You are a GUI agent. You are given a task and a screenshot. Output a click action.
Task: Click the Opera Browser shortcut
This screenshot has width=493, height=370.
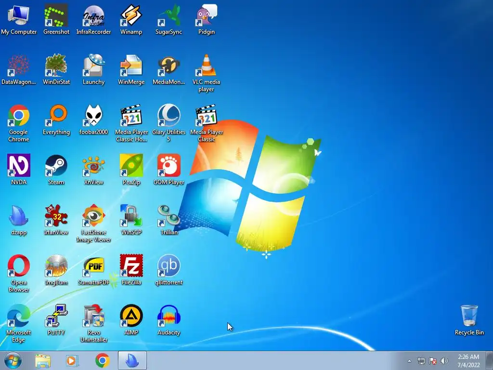19,266
